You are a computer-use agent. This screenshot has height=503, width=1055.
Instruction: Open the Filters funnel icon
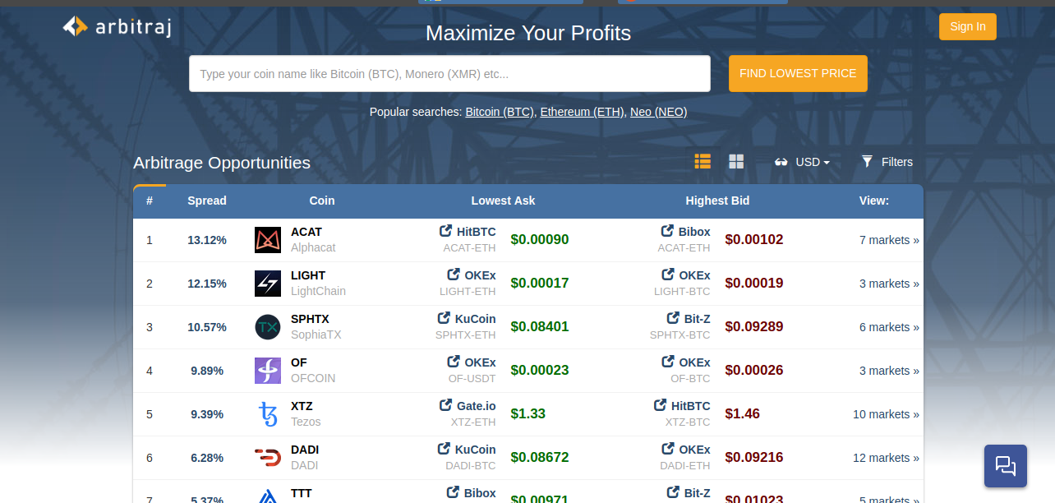867,161
